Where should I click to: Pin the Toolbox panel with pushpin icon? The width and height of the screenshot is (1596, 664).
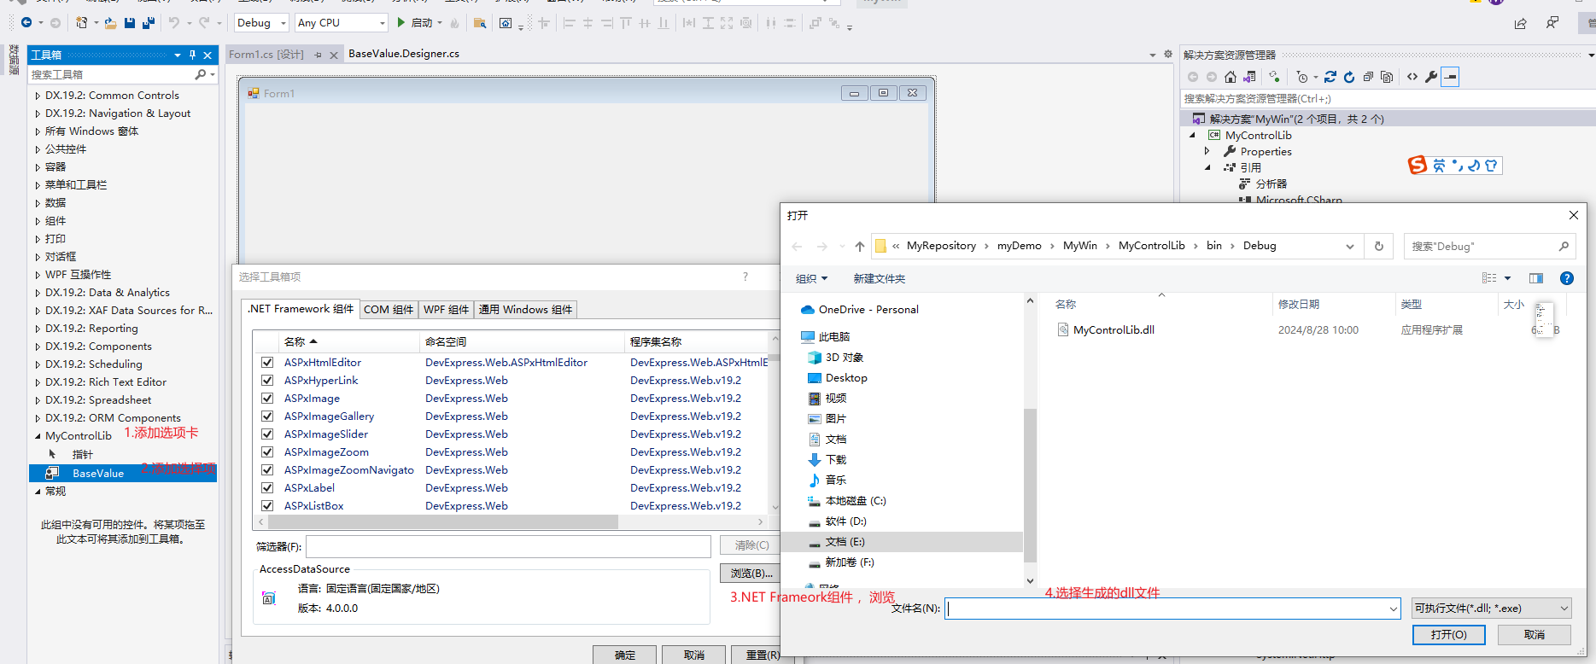(x=193, y=55)
